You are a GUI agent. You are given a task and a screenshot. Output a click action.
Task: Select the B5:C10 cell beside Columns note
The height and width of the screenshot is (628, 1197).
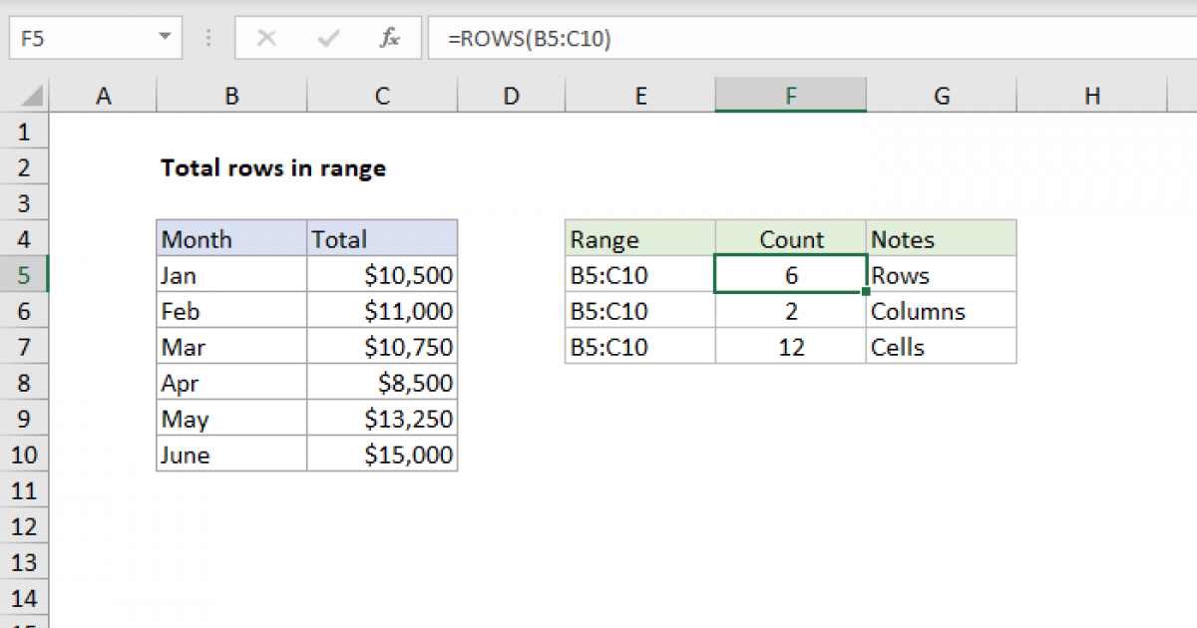pyautogui.click(x=639, y=310)
